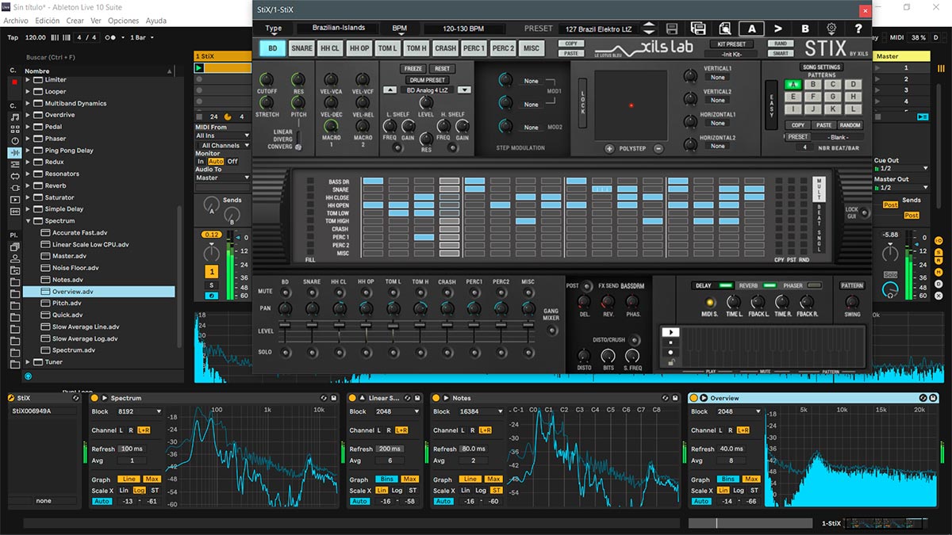The height and width of the screenshot is (535, 952).
Task: Select Overview.adv in browser list
Action: tap(98, 292)
